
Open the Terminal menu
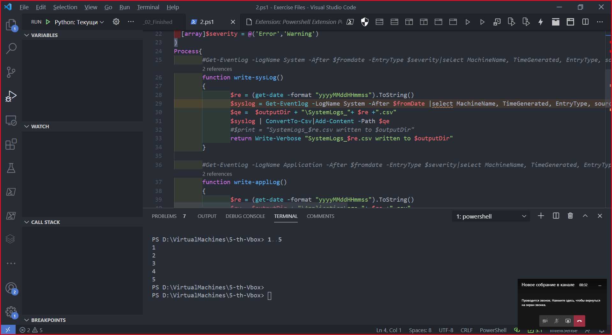click(148, 7)
